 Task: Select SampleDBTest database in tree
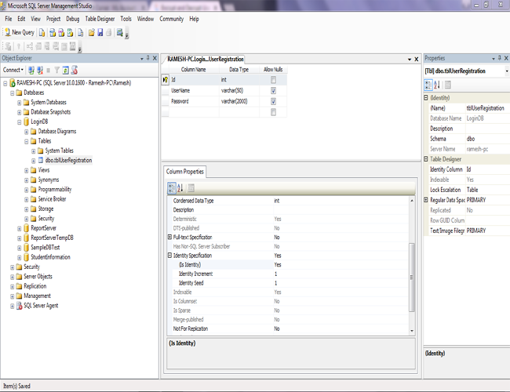click(x=46, y=248)
